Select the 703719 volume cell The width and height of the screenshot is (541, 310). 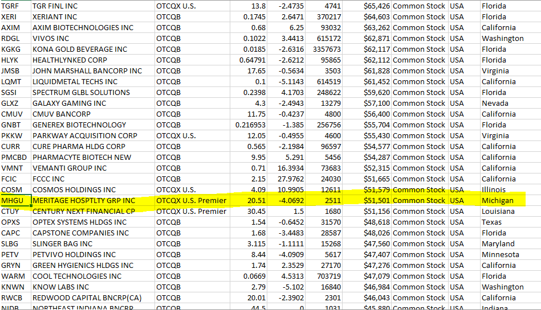324,276
